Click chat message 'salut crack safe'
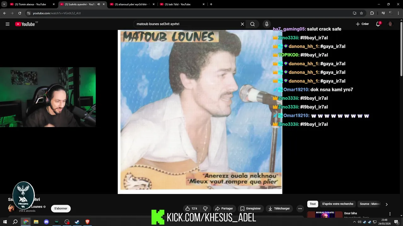This screenshot has width=403, height=226. point(324,29)
